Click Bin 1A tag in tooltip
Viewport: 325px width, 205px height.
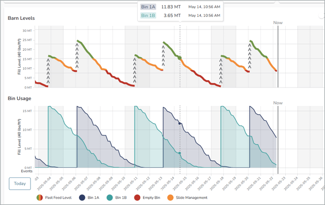[x=148, y=7]
